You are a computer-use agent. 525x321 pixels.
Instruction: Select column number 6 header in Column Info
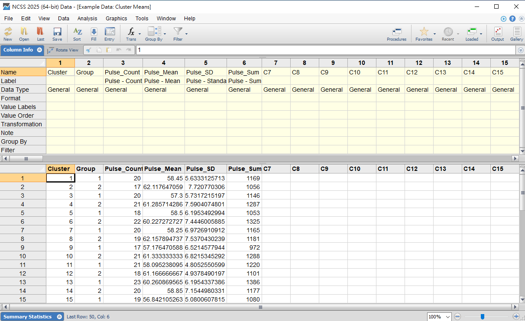click(x=244, y=63)
